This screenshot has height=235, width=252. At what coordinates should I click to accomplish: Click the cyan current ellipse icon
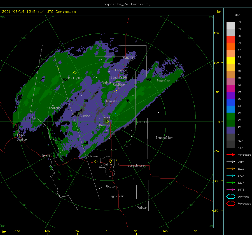click(231, 196)
